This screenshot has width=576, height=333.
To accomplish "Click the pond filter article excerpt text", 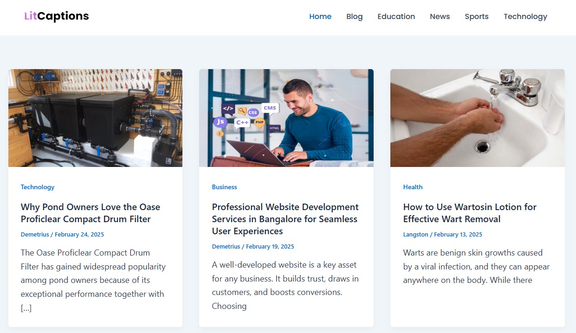I will coord(93,280).
